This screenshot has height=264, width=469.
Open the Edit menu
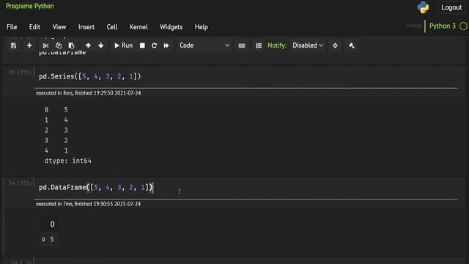[x=34, y=27]
